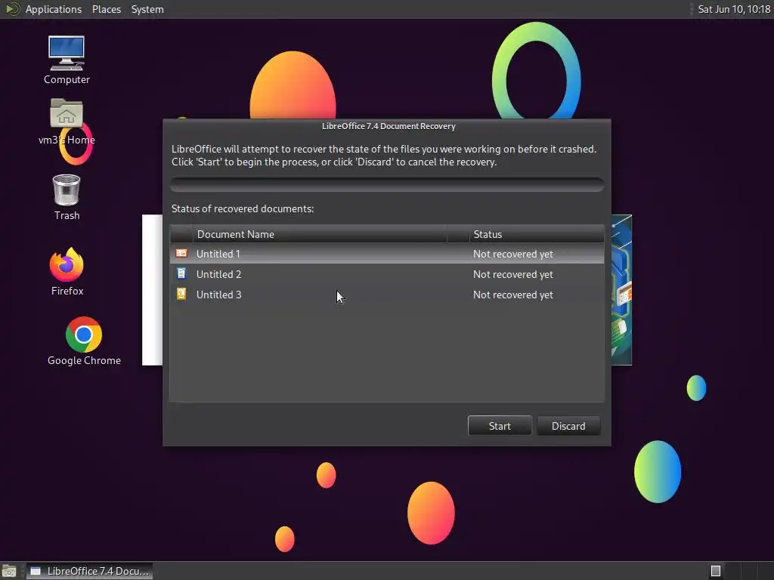Viewport: 774px width, 580px height.
Task: Click the Status column header
Action: [x=537, y=234]
